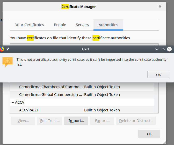This screenshot has height=145, width=174.
Task: Click Builtin Object Token beside Camerfirma Global
Action: (102, 95)
